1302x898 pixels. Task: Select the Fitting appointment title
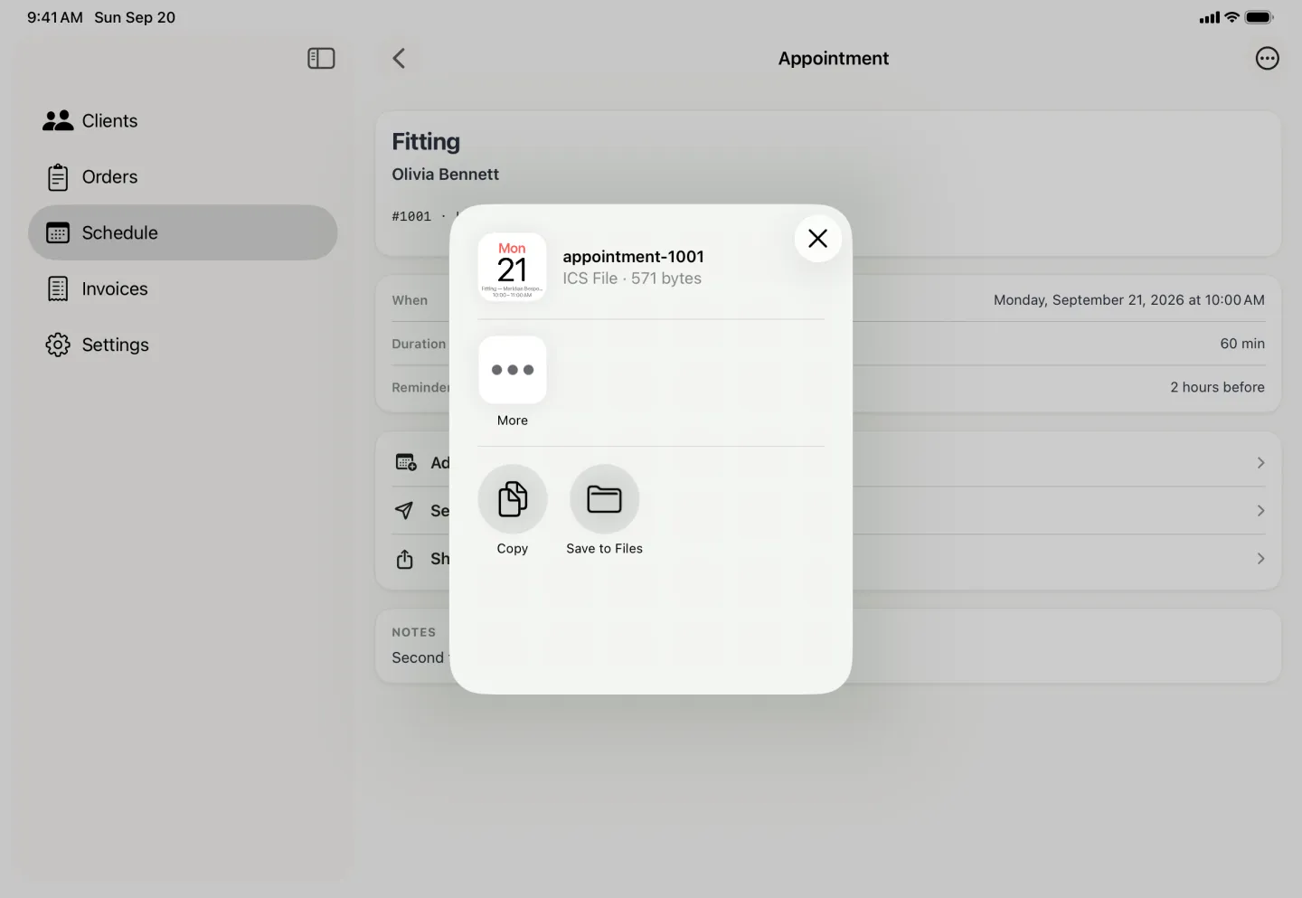426,142
